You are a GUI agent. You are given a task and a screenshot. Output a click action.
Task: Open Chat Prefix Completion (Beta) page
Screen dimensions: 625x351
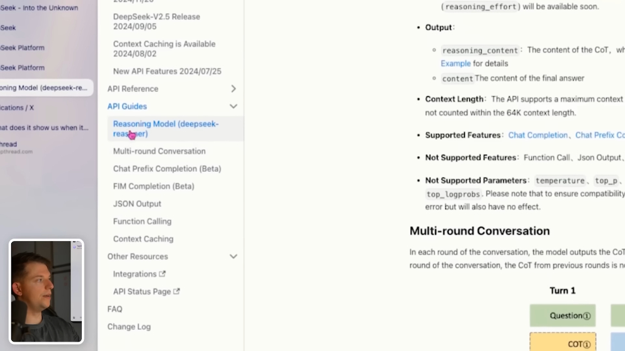167,169
